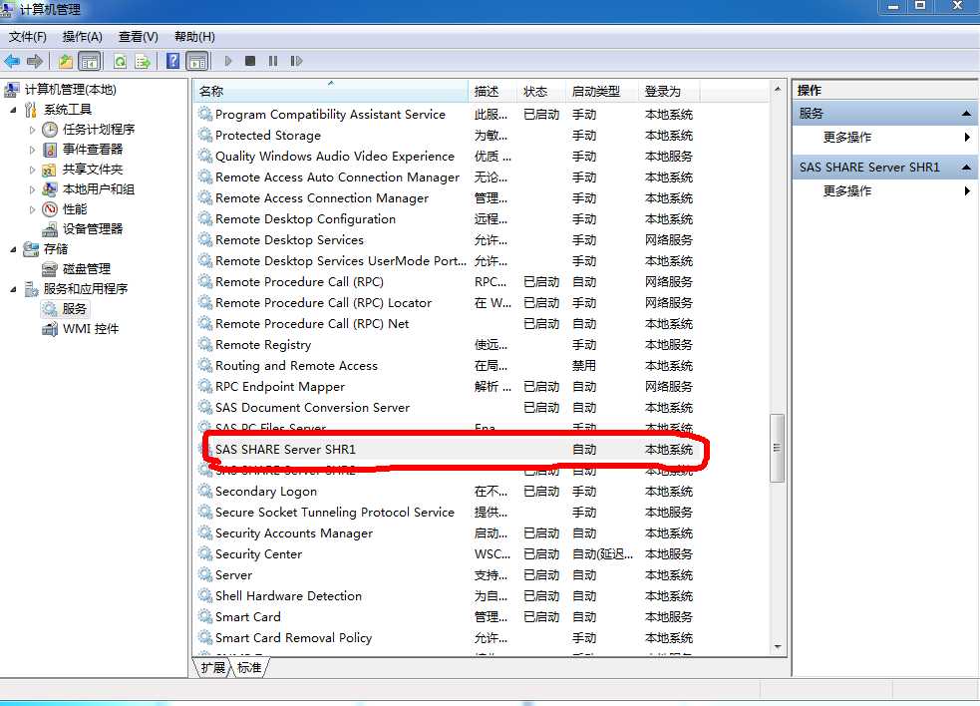
Task: Open the 文件(F) menu
Action: [28, 37]
